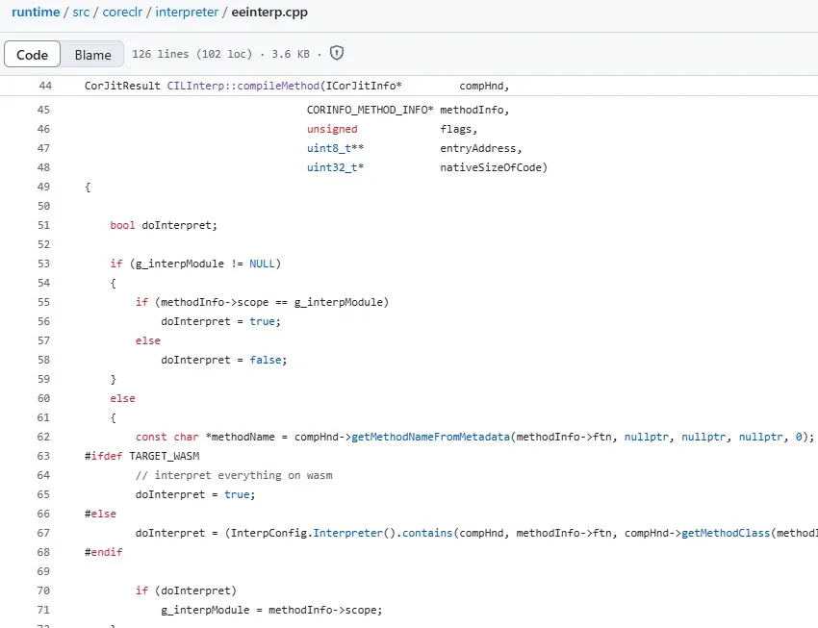Click line number 67
This screenshot has width=818, height=628.
tap(44, 533)
